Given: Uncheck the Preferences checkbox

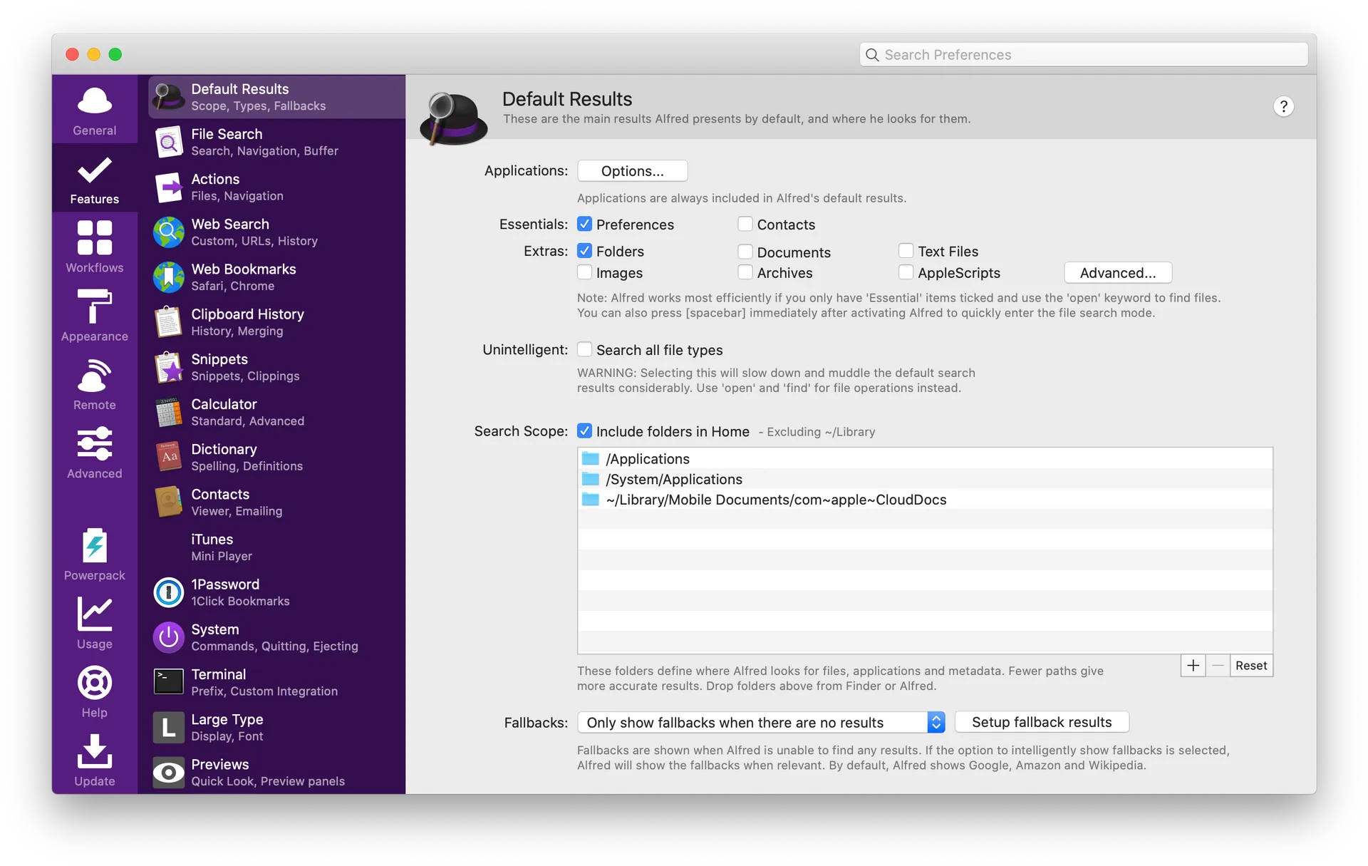Looking at the screenshot, I should pos(585,224).
